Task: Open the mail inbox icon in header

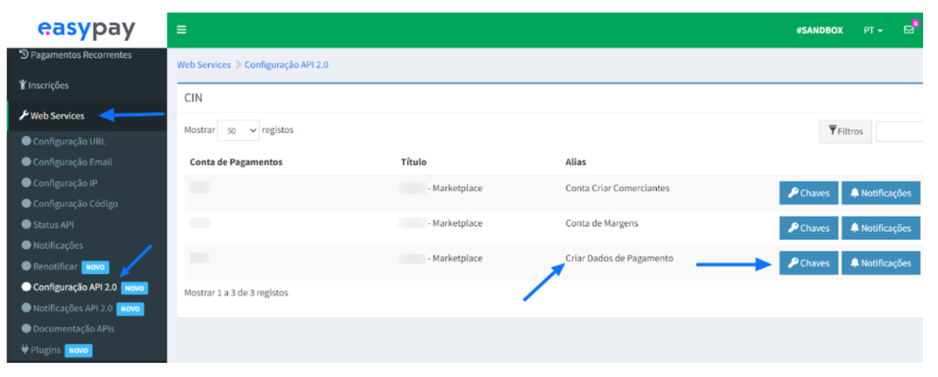Action: coord(909,30)
